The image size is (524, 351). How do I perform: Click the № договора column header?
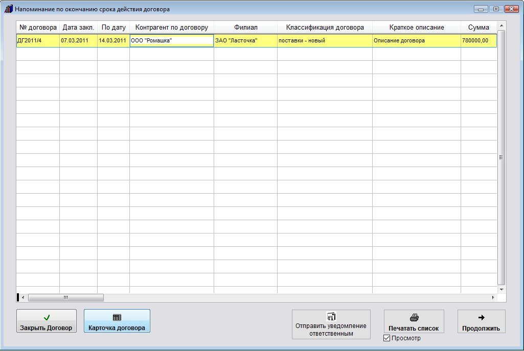click(38, 27)
